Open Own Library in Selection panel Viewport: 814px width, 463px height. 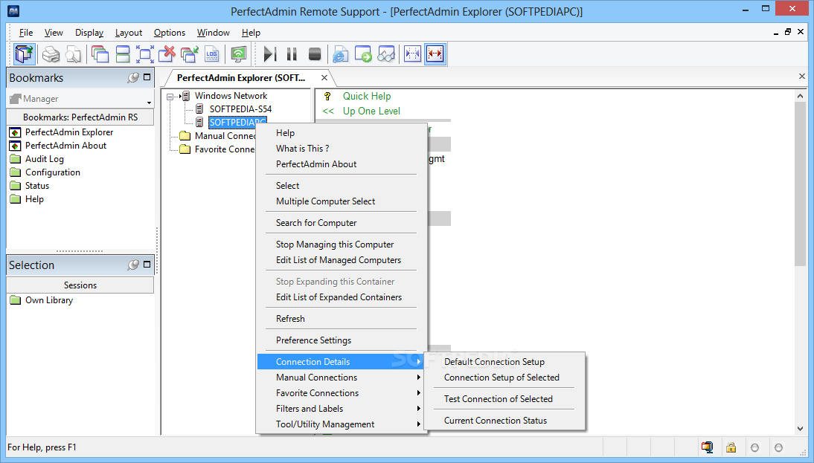click(49, 300)
